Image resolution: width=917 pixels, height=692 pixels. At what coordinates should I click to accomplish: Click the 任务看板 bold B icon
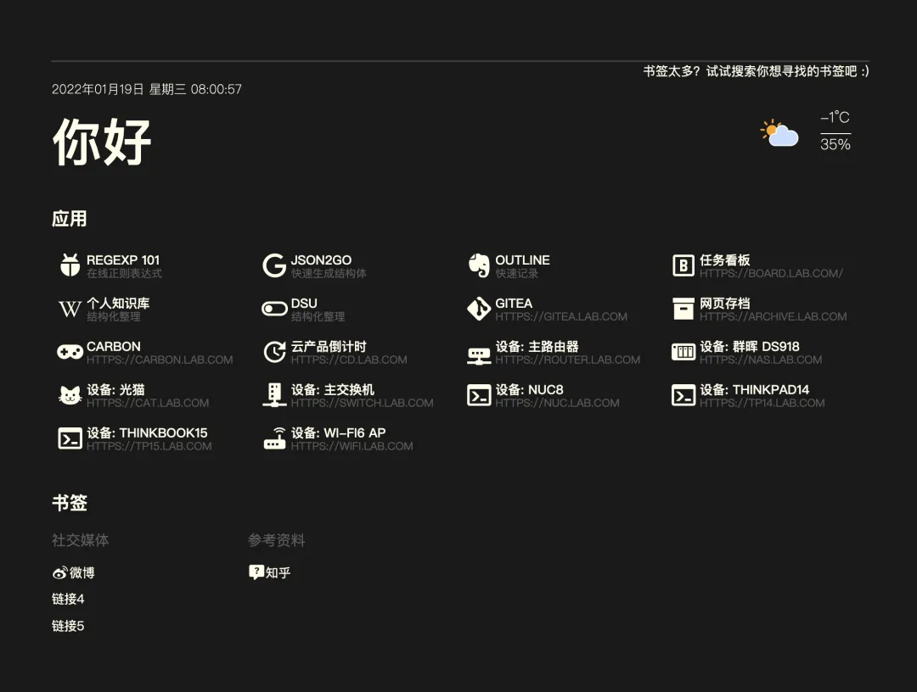click(x=683, y=265)
